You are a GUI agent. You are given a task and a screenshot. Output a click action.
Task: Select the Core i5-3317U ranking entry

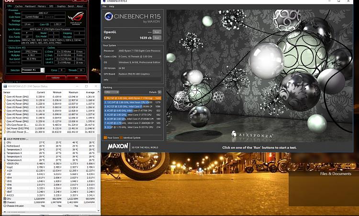pyautogui.click(x=132, y=127)
